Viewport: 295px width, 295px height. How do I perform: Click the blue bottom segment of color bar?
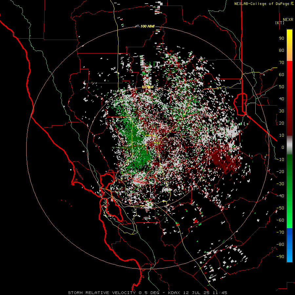pos(289,245)
